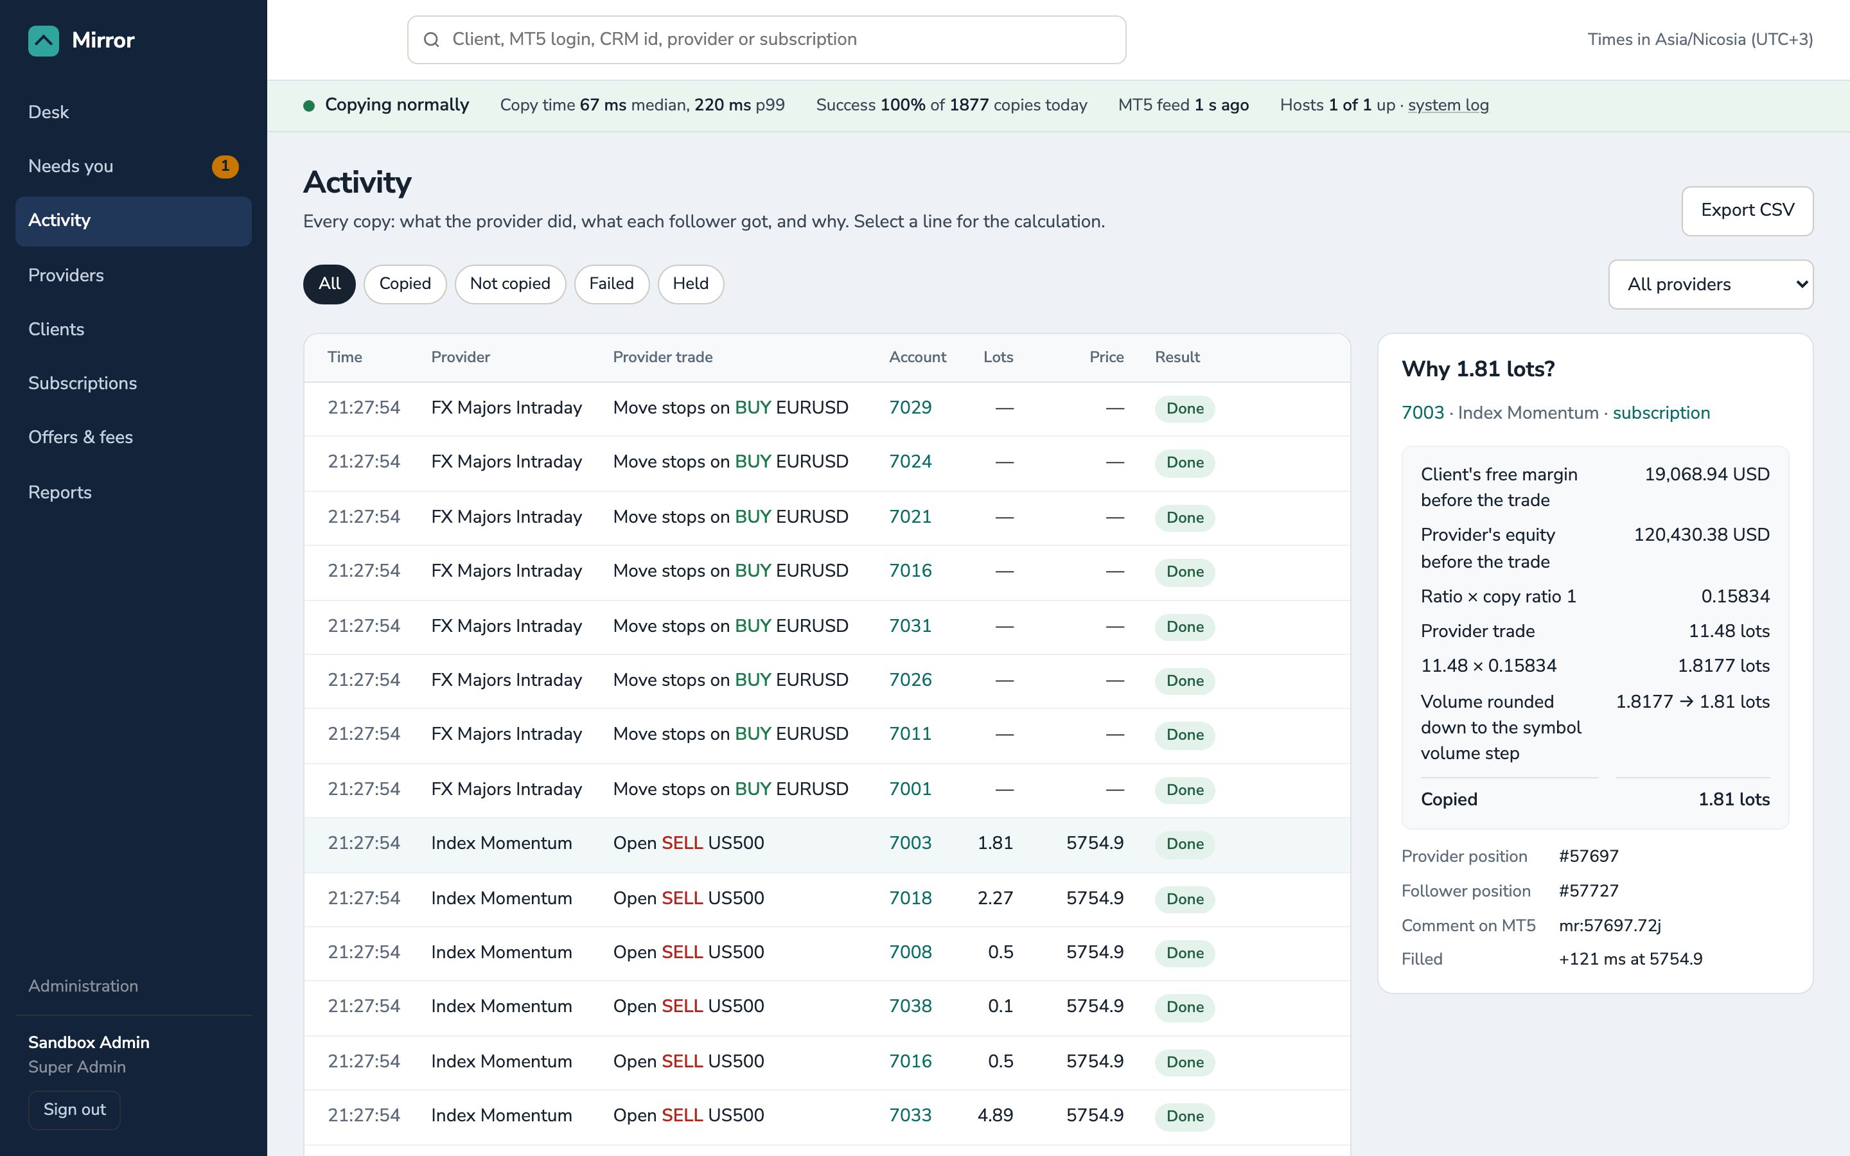Click the Sign out button
1850x1156 pixels.
74,1109
